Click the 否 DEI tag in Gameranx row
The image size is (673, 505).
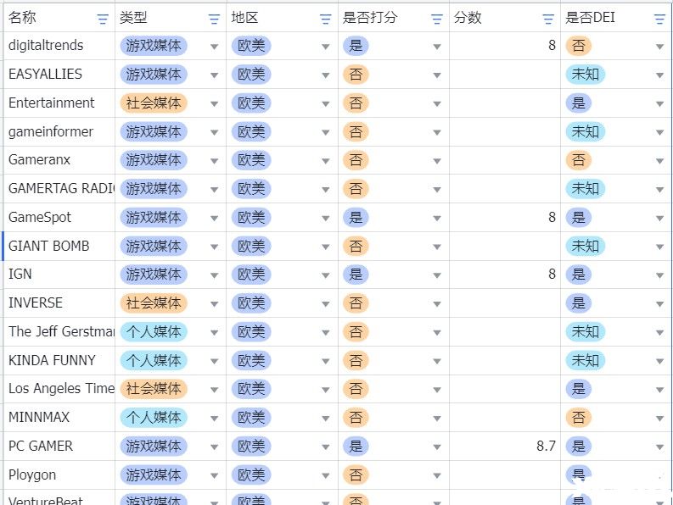(578, 160)
